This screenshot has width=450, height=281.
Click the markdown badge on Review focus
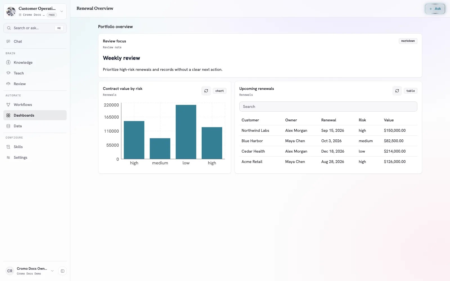coord(408,41)
